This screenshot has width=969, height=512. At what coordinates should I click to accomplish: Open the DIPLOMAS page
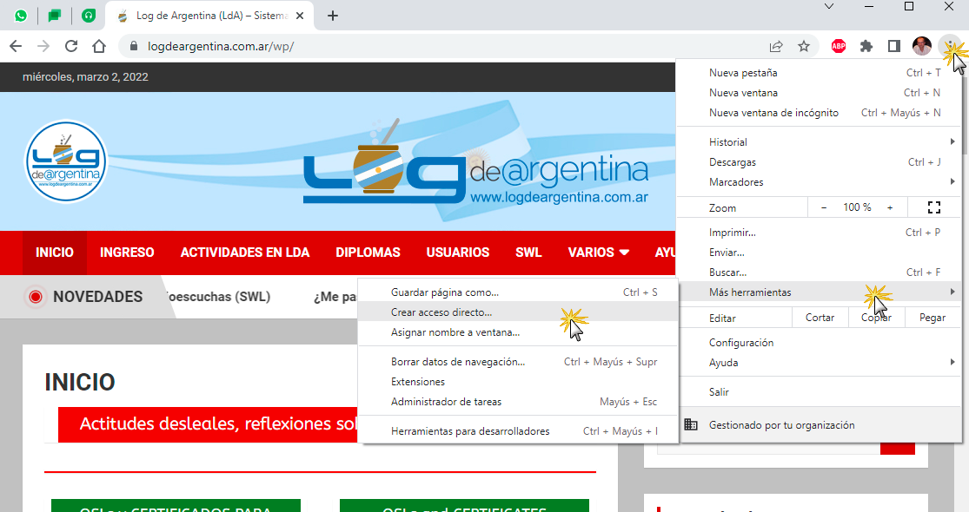(368, 253)
